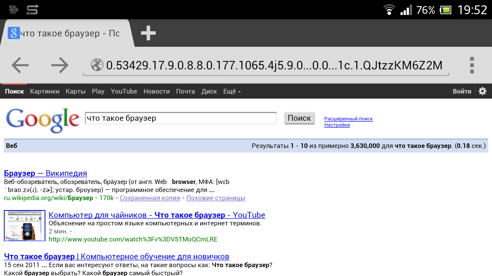Focus the Google search text field
Screen dimensions: 492x276
pos(181,118)
